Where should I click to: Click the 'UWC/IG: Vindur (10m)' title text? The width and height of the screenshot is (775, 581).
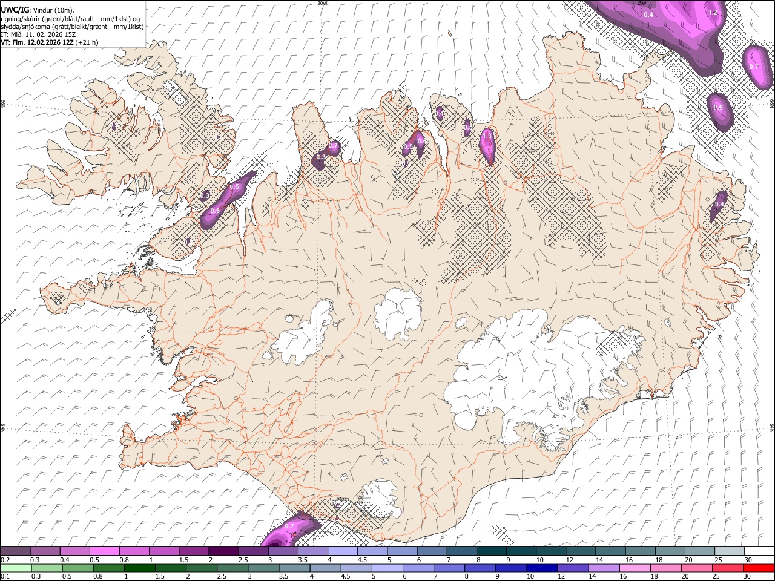[38, 10]
